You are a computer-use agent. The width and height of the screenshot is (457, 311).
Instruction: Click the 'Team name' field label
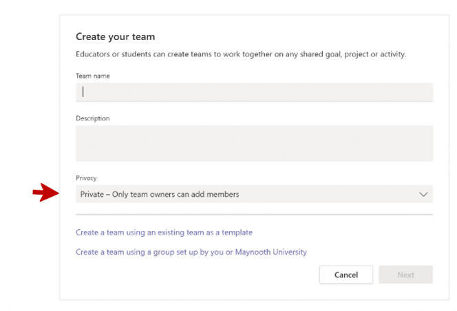tap(93, 76)
